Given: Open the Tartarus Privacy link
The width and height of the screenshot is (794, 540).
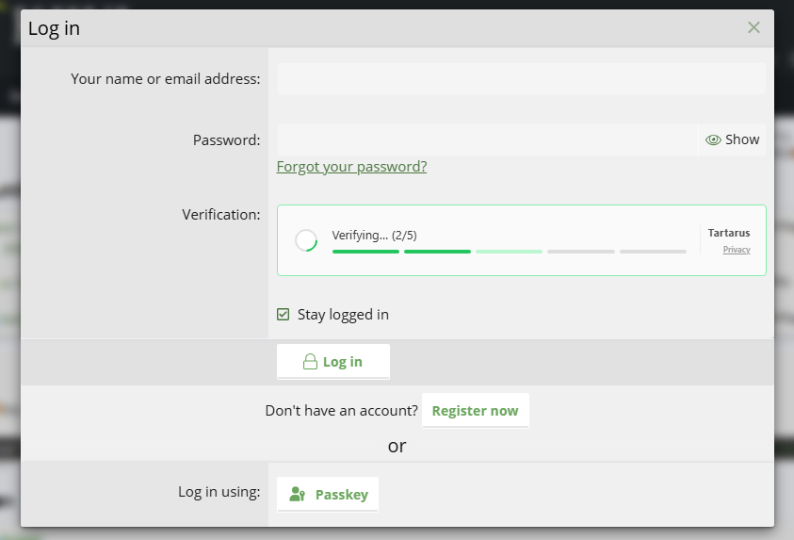Looking at the screenshot, I should pos(737,250).
